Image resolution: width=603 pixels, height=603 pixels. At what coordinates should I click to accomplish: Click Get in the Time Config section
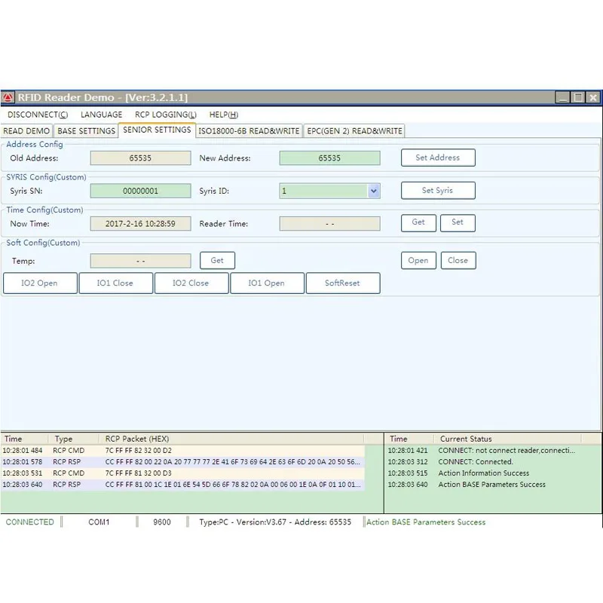(418, 222)
